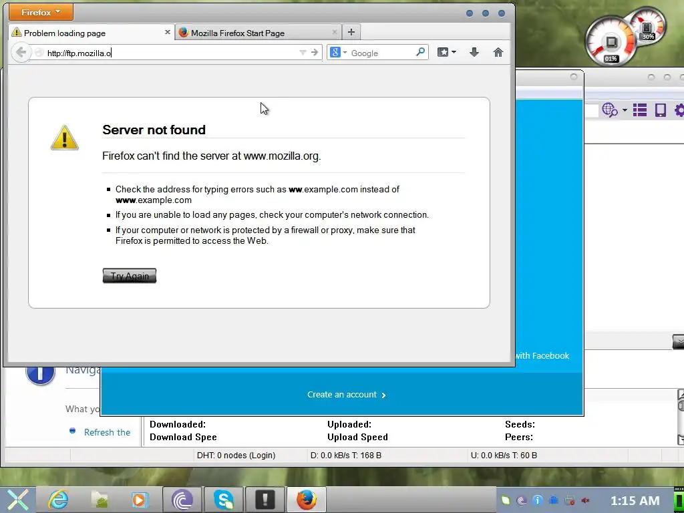Viewport: 684px width, 513px height.
Task: Click the collapse arrow button in BitTorrent panel
Action: (x=678, y=341)
